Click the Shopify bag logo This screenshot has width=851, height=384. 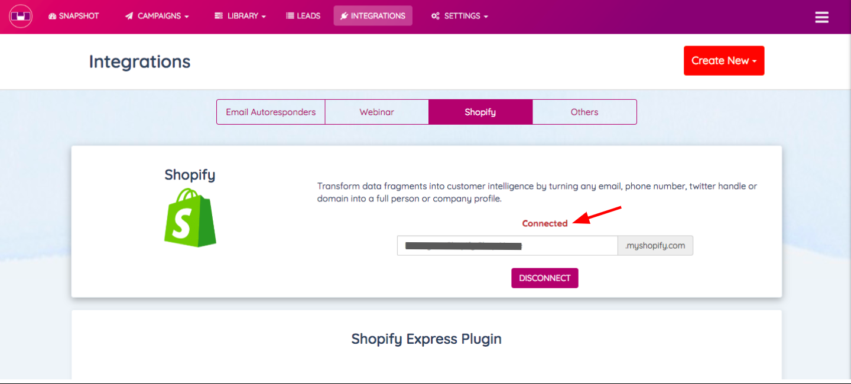click(x=190, y=217)
